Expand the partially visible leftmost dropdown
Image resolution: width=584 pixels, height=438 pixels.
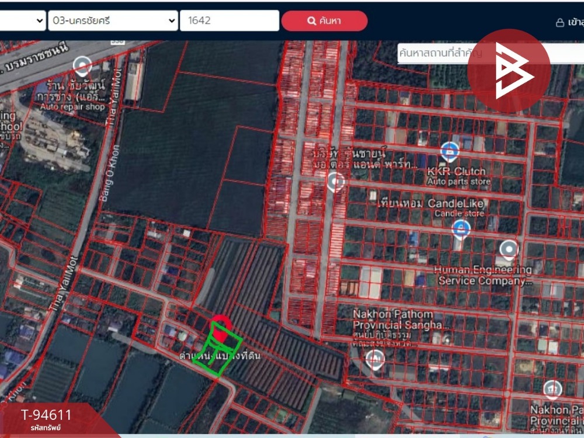click(x=23, y=20)
